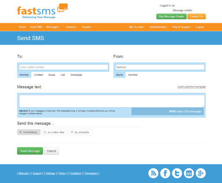Visit the Facebook page via footer icon
The height and width of the screenshot is (183, 222).
click(165, 173)
